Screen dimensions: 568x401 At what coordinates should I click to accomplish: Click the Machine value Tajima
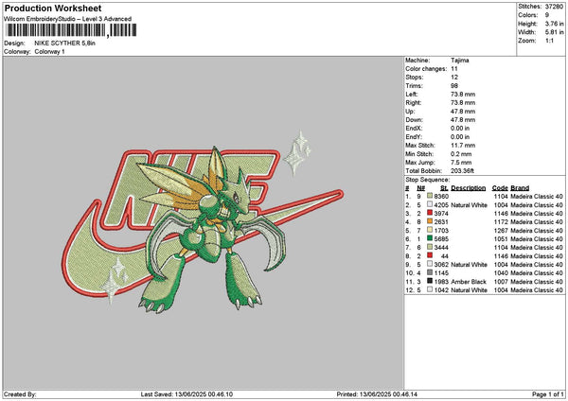pos(460,61)
